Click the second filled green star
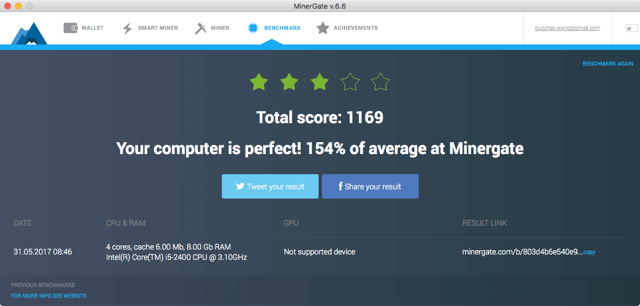The width and height of the screenshot is (640, 306). 289,82
